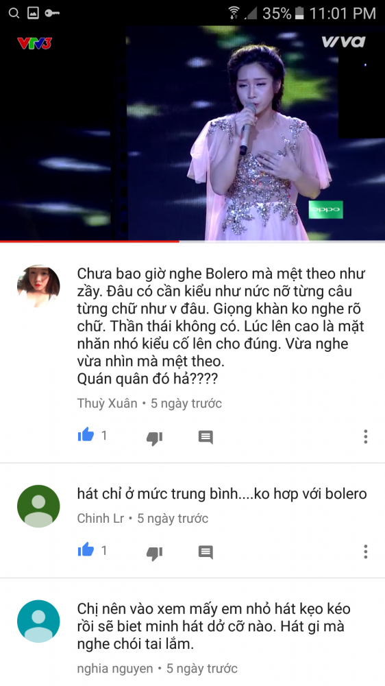Tap the VPN key icon in status bar
Viewport: 385px width, 686px height.
[53, 14]
